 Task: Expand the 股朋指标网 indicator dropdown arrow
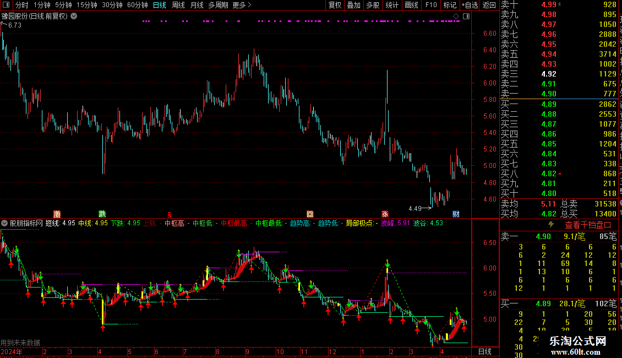4,223
